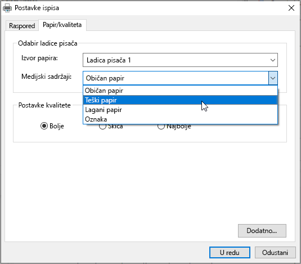Open the Izvor papira combo box
Viewport: 301px width, 264px height.
[180, 60]
